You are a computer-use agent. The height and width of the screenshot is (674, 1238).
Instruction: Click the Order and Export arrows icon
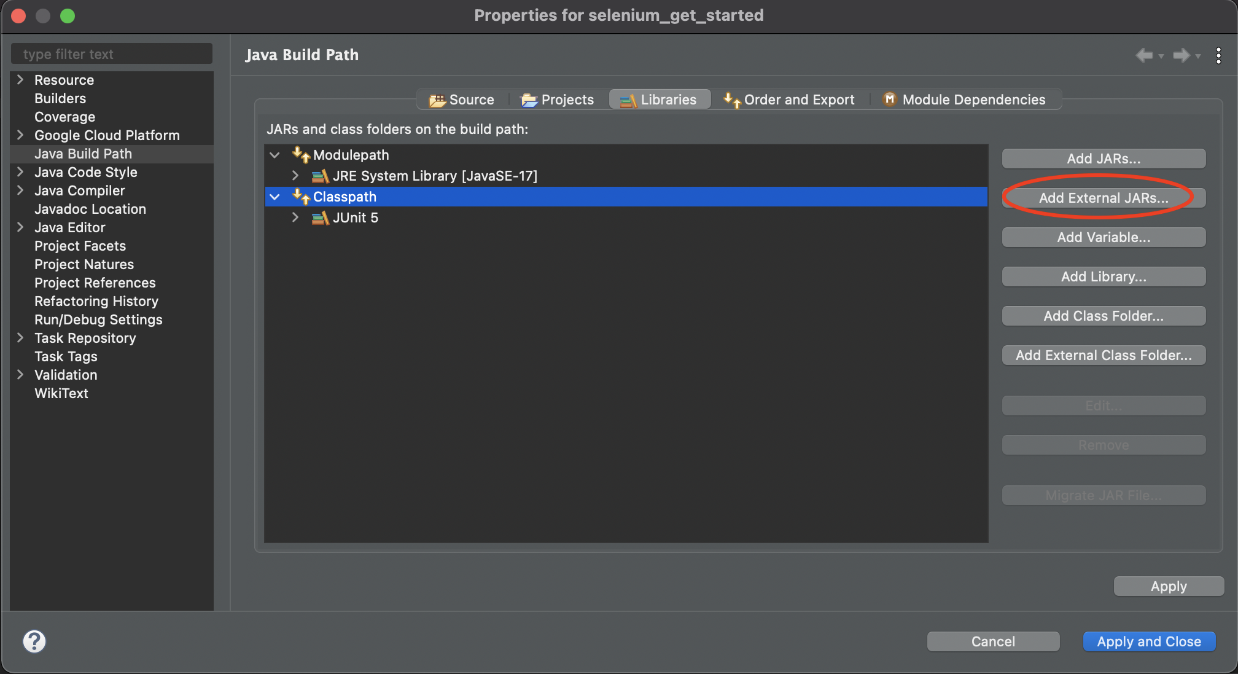click(x=732, y=100)
